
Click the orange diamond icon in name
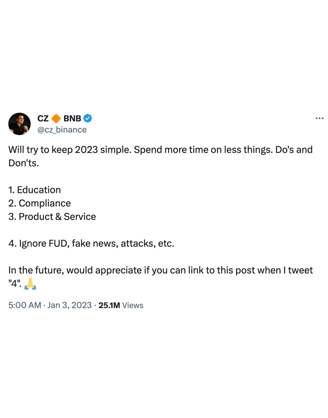56,119
